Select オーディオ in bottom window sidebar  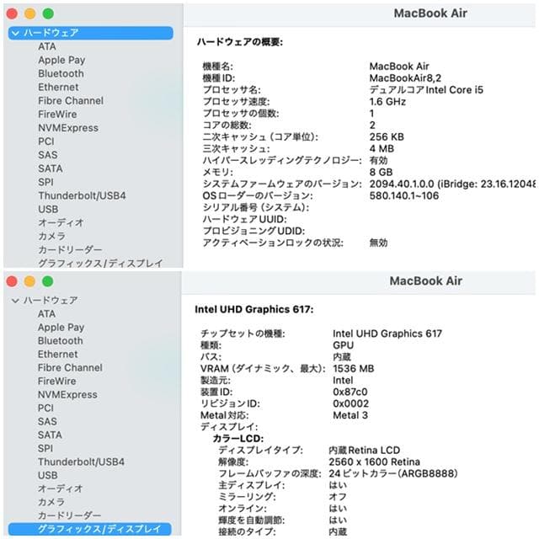pos(60,488)
